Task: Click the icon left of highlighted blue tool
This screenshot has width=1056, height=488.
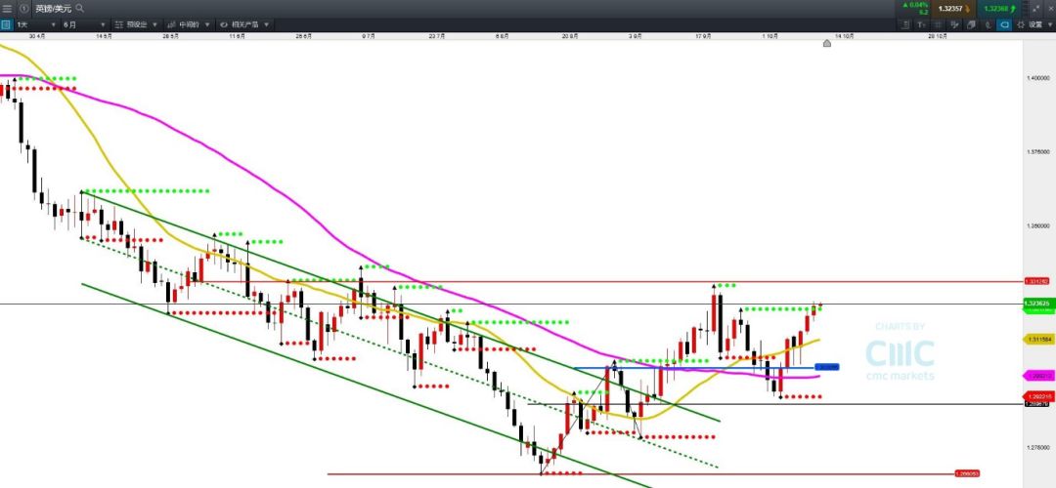Action: tap(988, 24)
